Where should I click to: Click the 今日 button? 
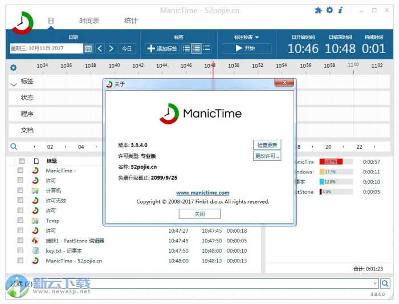(x=127, y=48)
